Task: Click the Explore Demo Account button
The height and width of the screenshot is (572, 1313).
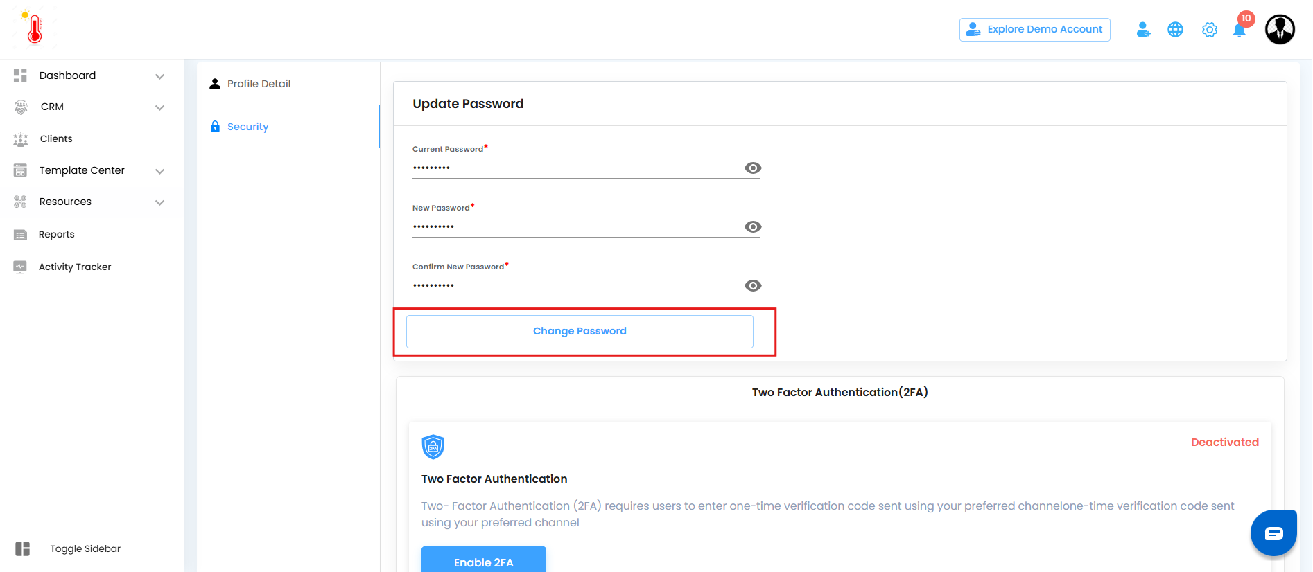Action: (x=1034, y=30)
